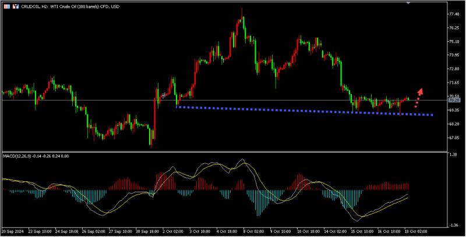466x237 pixels.
Task: Click the 73.95 price scale label
Action: 455,55
